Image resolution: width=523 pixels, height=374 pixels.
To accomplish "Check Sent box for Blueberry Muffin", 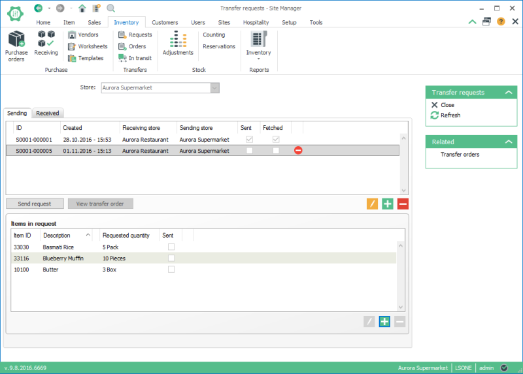I will (x=171, y=258).
